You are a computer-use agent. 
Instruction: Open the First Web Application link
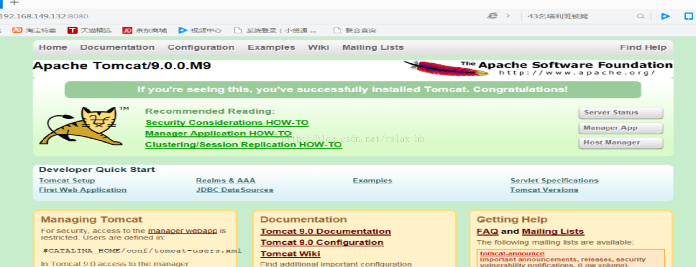tap(83, 190)
